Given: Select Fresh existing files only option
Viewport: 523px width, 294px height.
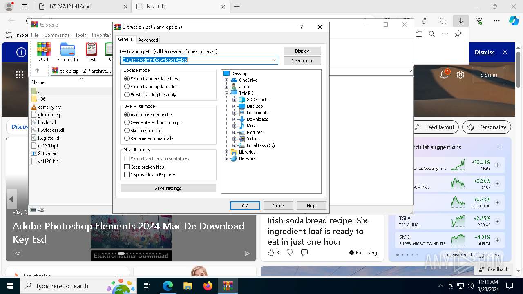Looking at the screenshot, I should [150, 95].
